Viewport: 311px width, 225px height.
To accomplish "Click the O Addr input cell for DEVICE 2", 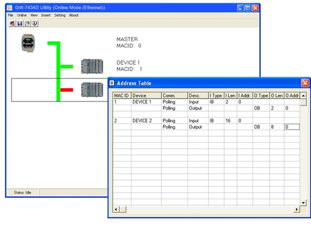I will 292,127.
